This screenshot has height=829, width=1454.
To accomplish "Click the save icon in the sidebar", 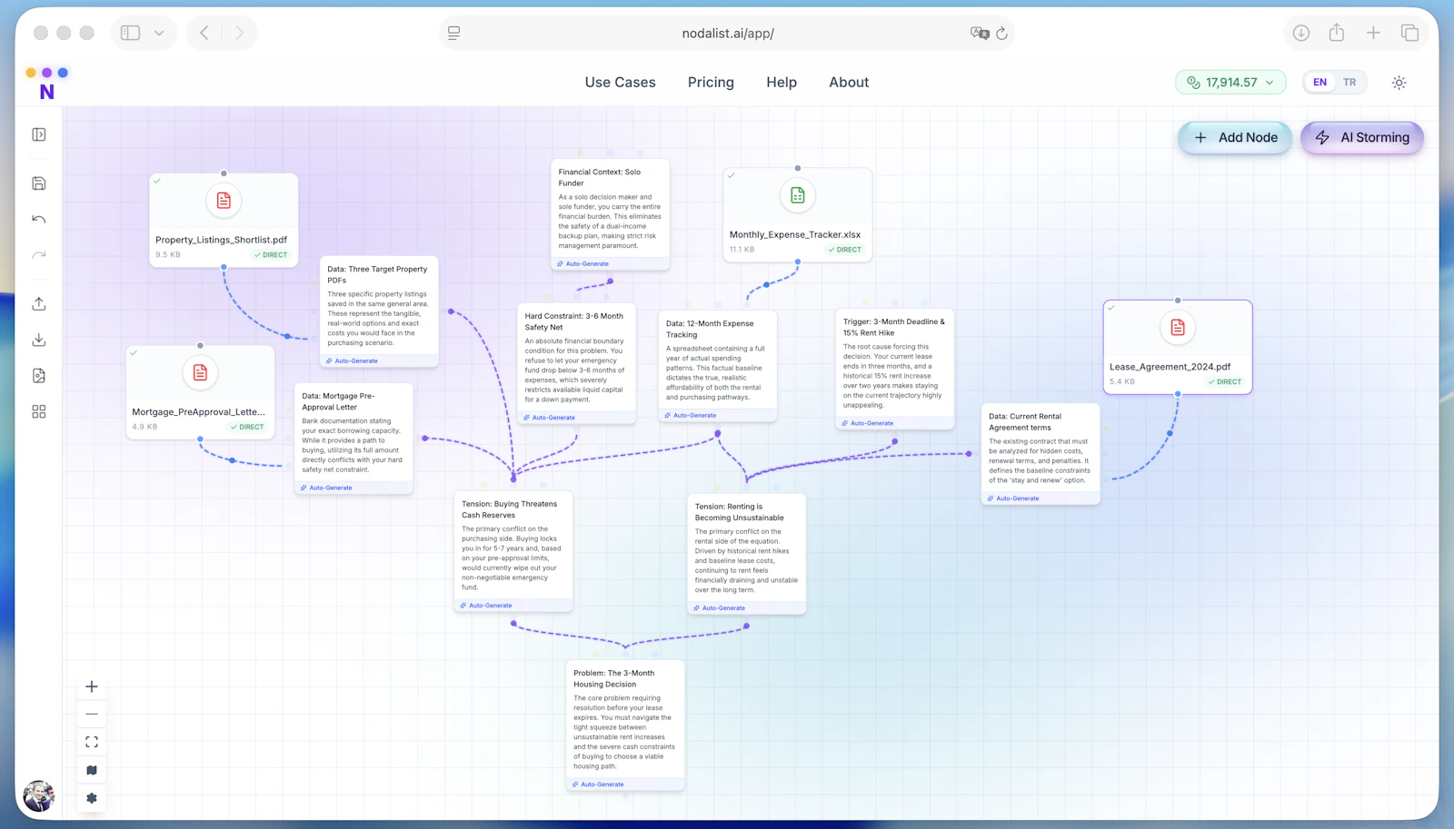I will (39, 183).
